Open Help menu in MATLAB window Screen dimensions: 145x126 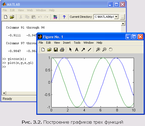(52, 10)
